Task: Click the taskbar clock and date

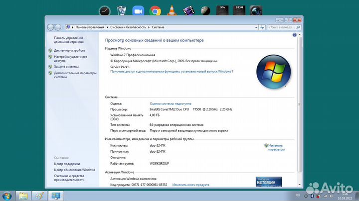Action: [x=345, y=196]
